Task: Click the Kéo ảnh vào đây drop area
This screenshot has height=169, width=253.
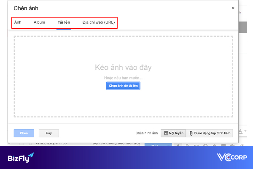Action: click(x=123, y=76)
